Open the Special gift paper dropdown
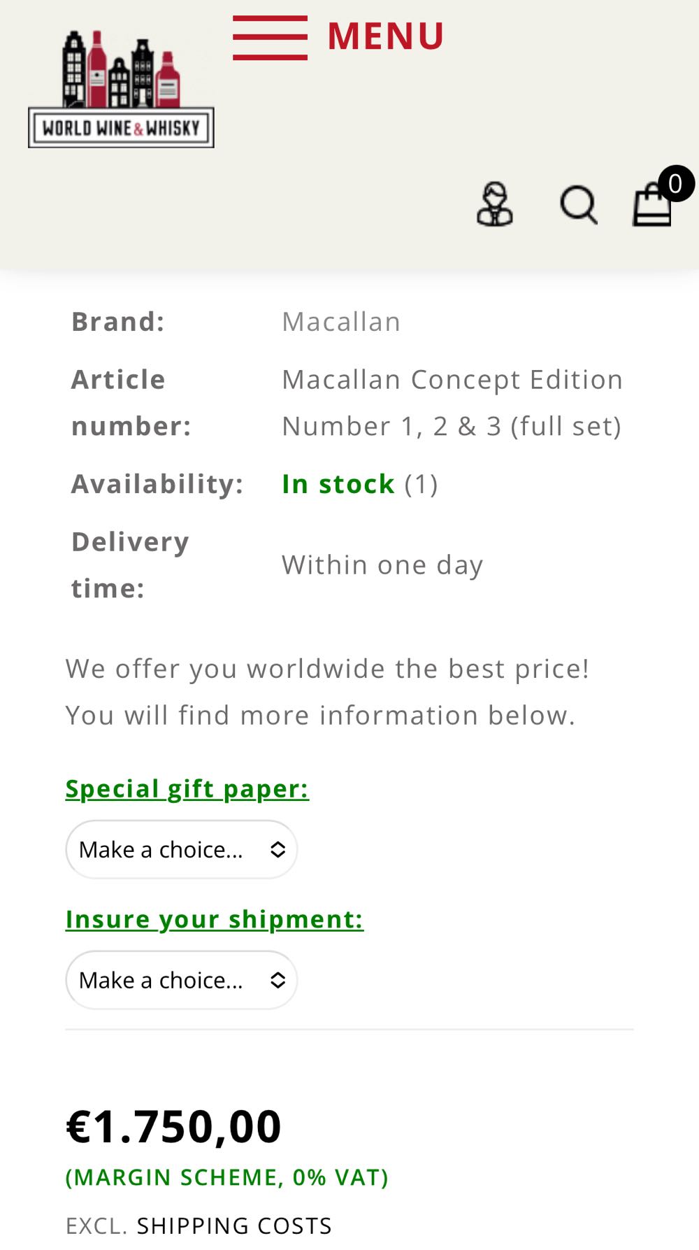 coord(180,848)
